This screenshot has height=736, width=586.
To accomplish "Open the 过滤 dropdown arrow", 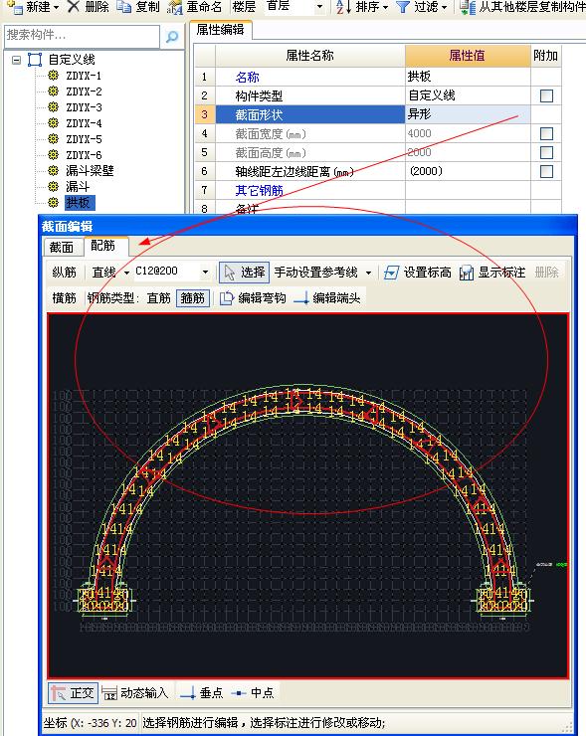I will (444, 7).
